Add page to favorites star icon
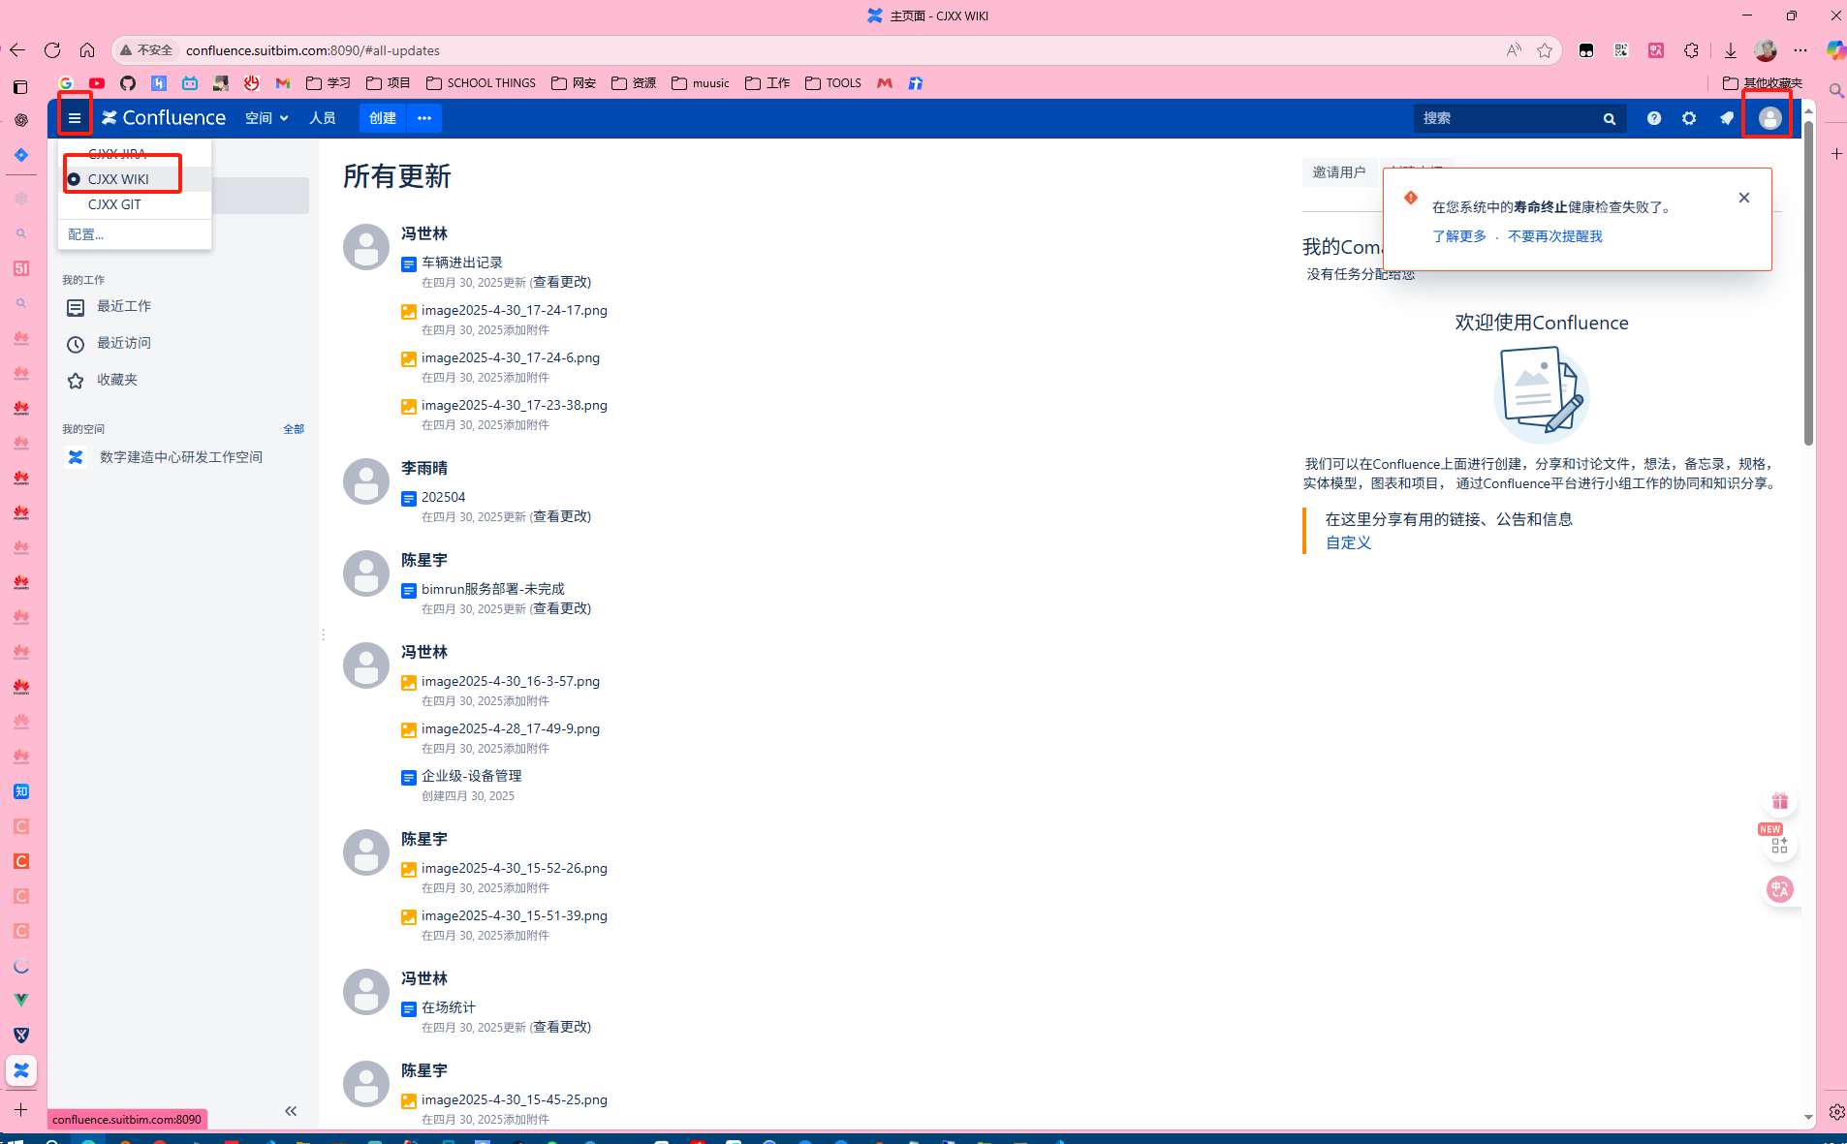Viewport: 1847px width, 1144px height. 1545,50
